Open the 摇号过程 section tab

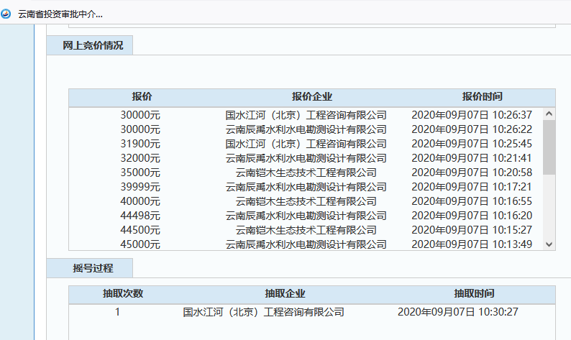pos(90,268)
